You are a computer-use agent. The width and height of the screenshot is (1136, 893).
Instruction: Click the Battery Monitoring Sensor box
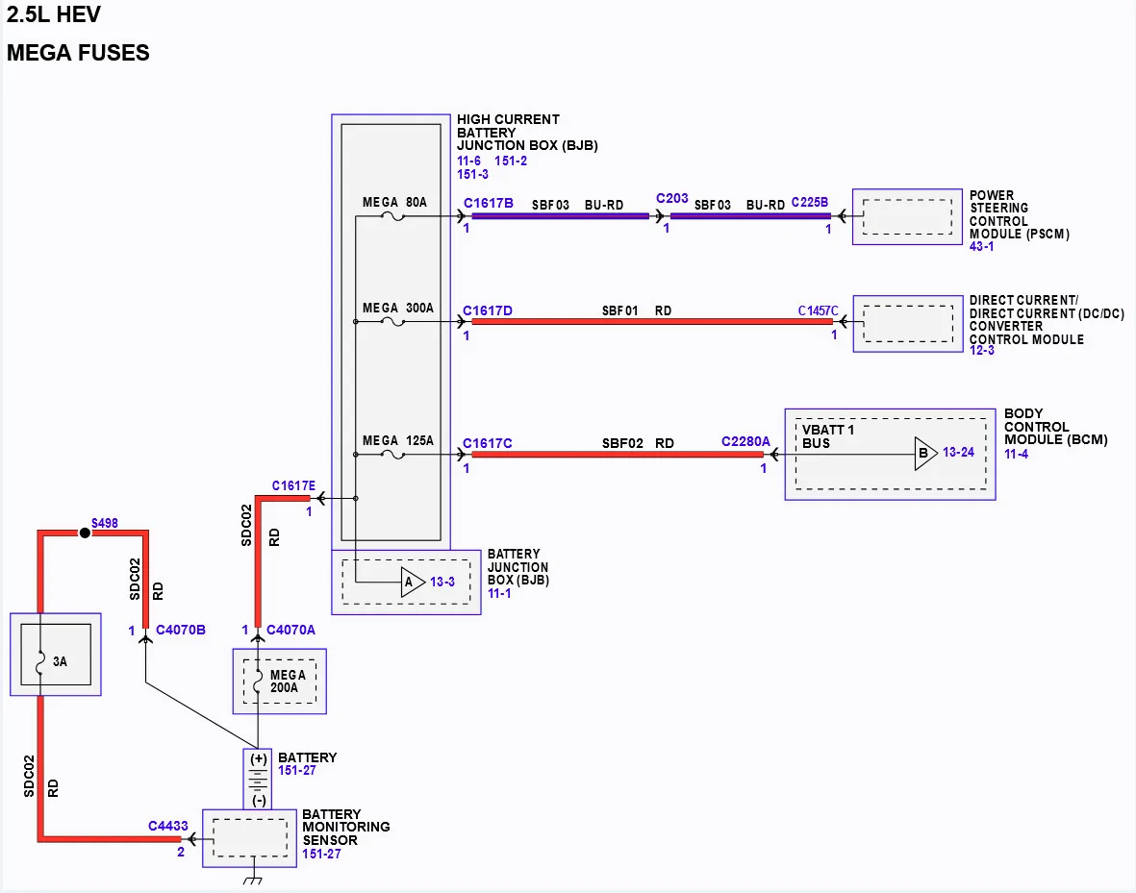(249, 838)
